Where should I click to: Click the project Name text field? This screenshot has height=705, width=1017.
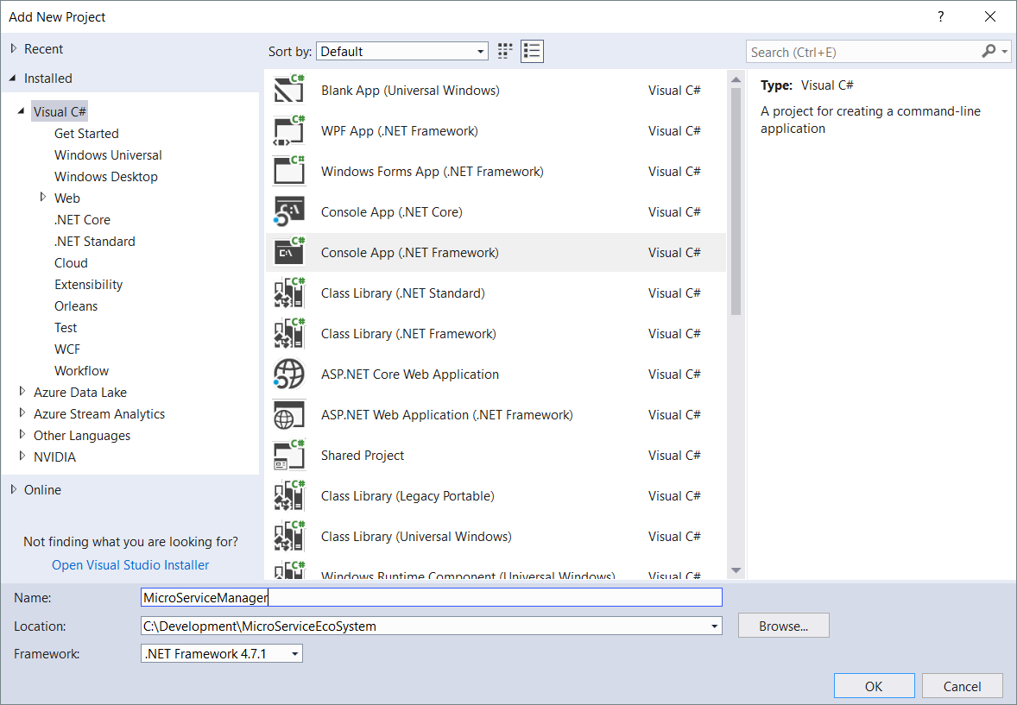[432, 597]
